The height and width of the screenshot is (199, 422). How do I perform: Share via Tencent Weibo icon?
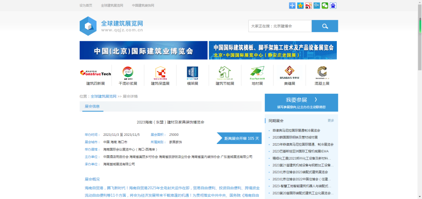pos(317,5)
